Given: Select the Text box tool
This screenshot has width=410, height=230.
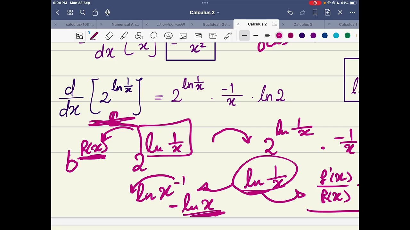Looking at the screenshot, I should pyautogui.click(x=213, y=36).
